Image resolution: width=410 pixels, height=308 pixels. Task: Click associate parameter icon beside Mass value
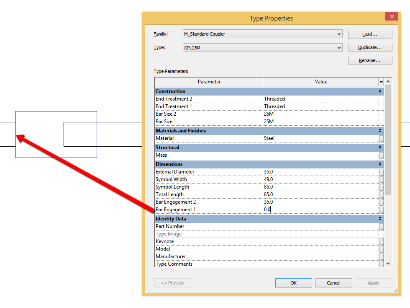pyautogui.click(x=381, y=155)
